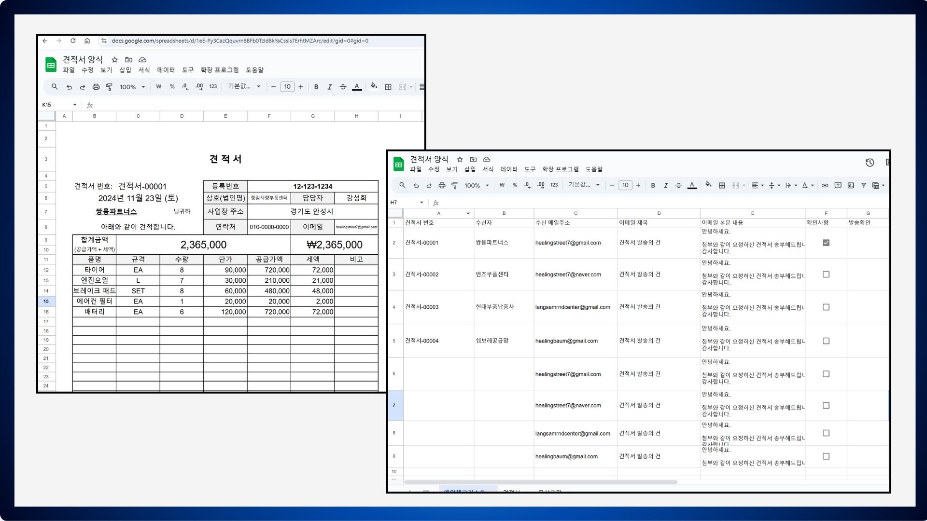Open version history in right spreadsheet window
927x521 pixels.
coord(870,163)
